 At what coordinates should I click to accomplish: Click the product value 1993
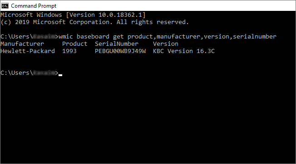point(69,51)
